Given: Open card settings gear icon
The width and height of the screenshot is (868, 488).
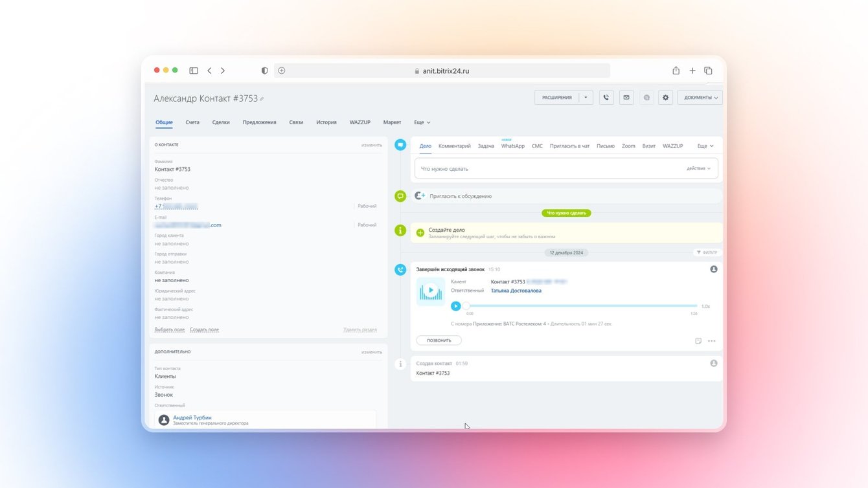Looking at the screenshot, I should (665, 98).
